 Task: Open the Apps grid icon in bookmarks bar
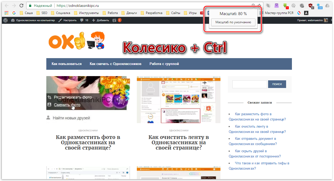coord(6,13)
